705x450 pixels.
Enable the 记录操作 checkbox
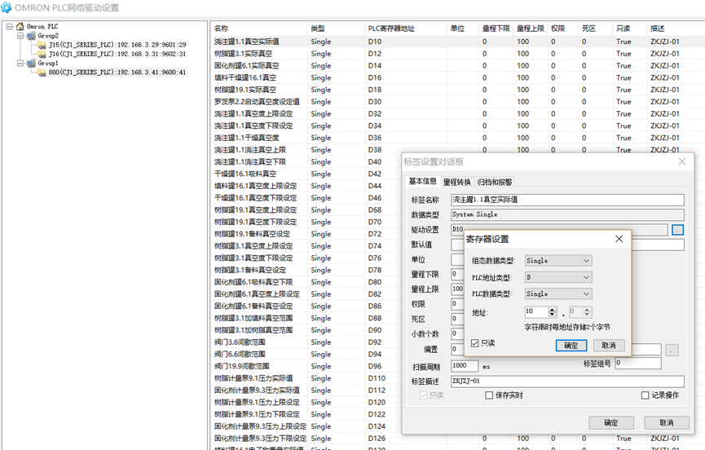645,395
